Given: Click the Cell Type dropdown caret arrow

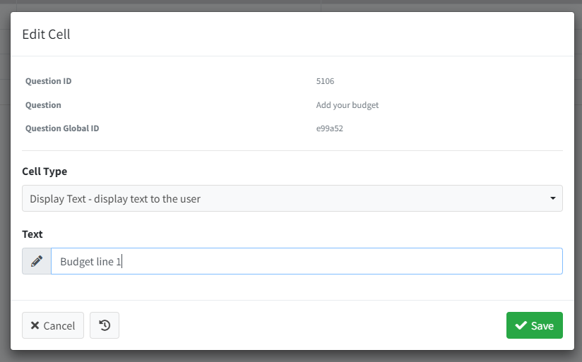Looking at the screenshot, I should click(552, 198).
